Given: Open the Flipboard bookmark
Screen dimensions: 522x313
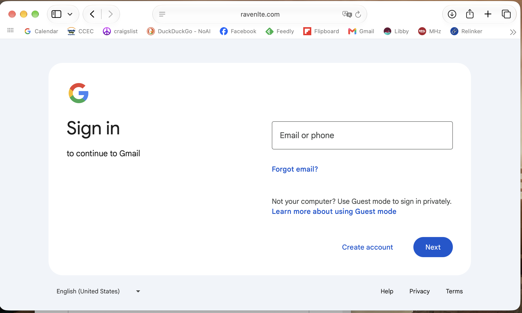Looking at the screenshot, I should [x=321, y=31].
